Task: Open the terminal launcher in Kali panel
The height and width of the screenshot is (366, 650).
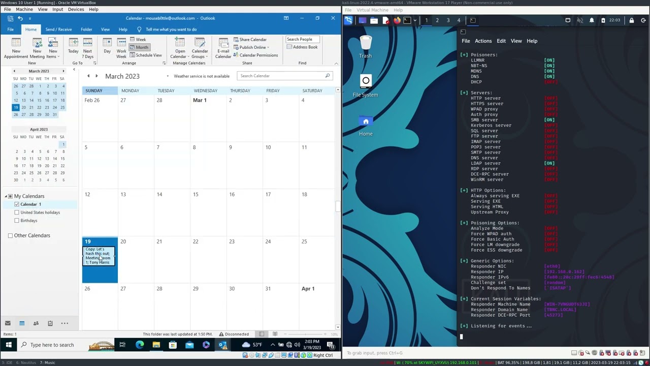Action: coord(407,20)
